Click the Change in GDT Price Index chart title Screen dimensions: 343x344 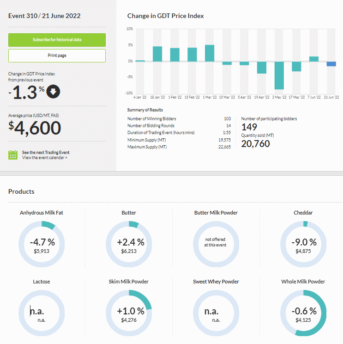(x=166, y=16)
